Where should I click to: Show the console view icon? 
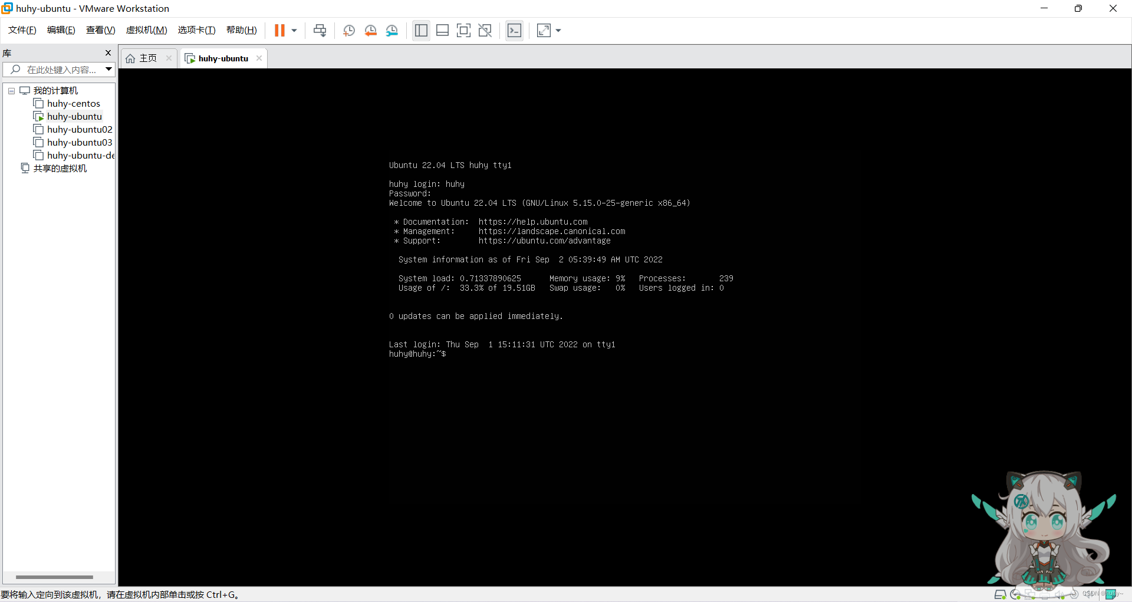pyautogui.click(x=514, y=31)
